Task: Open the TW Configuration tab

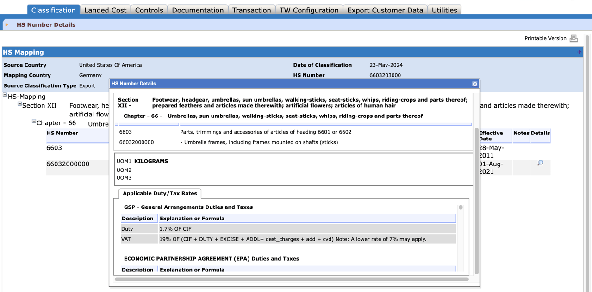Action: pyautogui.click(x=309, y=10)
